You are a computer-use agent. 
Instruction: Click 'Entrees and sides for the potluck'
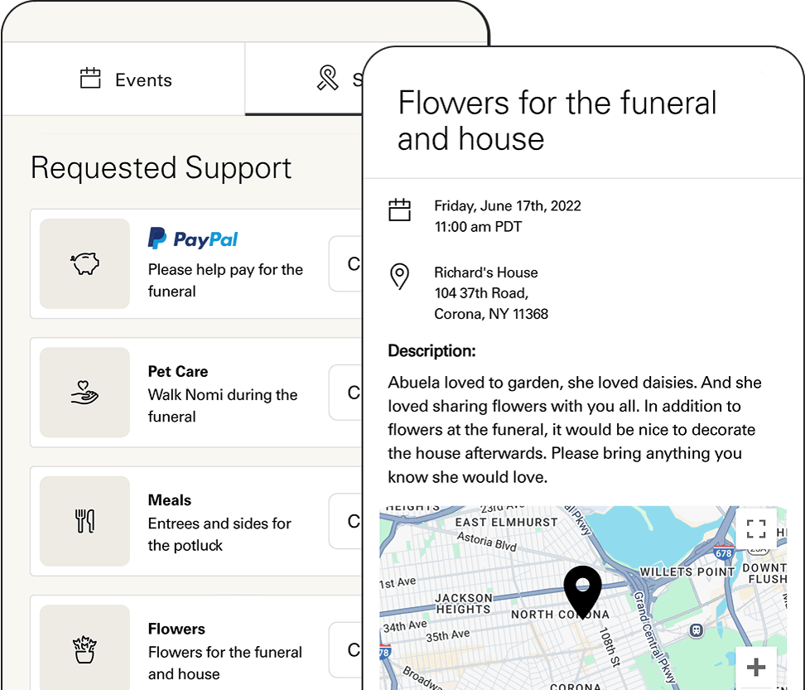coord(219,534)
